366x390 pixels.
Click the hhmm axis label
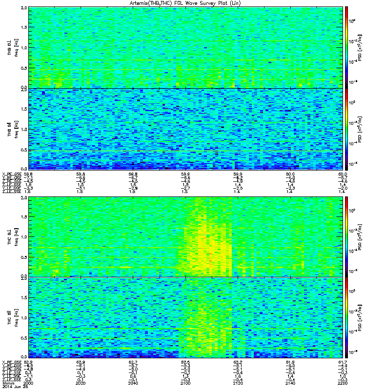(7, 383)
